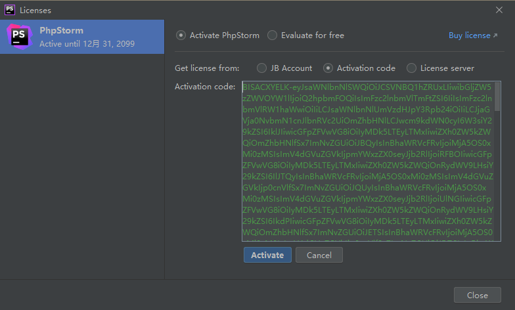Click the 'Licenses' window title text
The height and width of the screenshot is (310, 515).
pos(35,11)
